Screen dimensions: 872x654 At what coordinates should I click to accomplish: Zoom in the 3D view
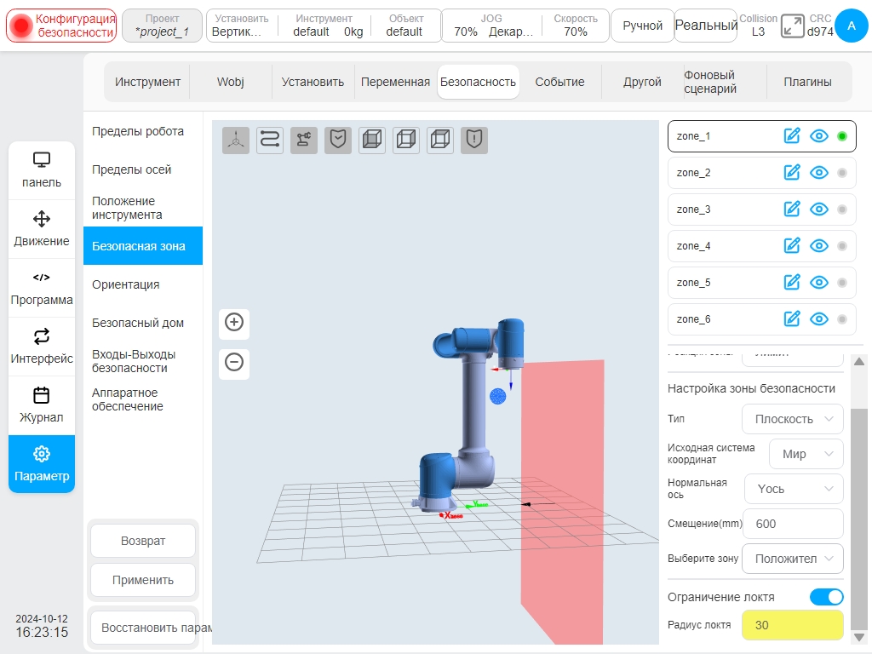click(234, 323)
